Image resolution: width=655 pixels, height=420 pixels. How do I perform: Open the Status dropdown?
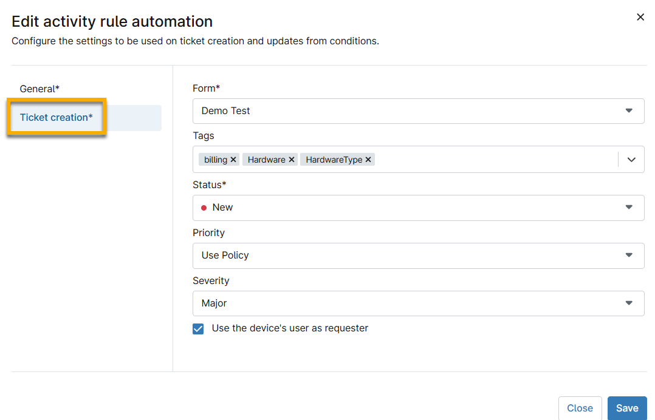pos(629,207)
